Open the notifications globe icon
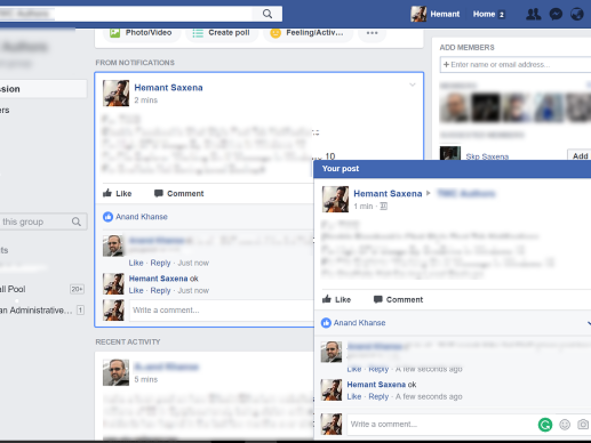591x443 pixels. [577, 14]
